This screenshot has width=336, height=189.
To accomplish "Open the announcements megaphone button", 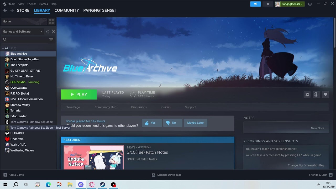I will tap(255, 4).
